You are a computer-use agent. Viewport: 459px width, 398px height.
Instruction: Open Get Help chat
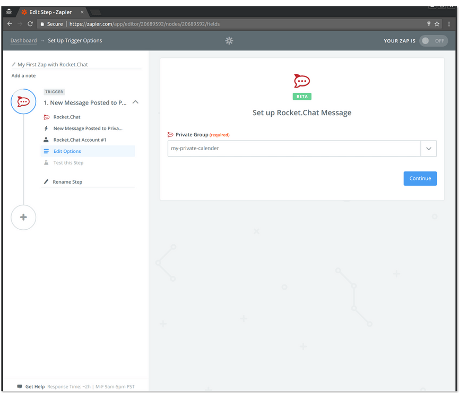tap(35, 387)
